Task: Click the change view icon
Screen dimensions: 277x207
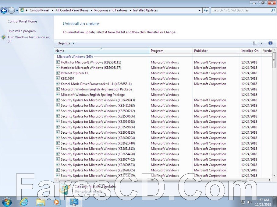Action: click(x=255, y=43)
